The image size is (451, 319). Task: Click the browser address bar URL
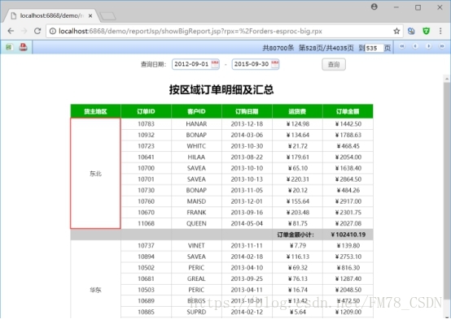[x=190, y=31]
